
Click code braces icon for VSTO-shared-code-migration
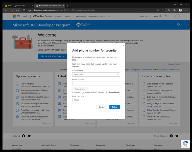click(x=144, y=90)
